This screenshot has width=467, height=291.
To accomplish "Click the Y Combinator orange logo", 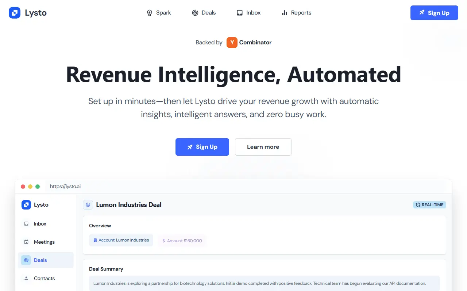I will pyautogui.click(x=232, y=43).
